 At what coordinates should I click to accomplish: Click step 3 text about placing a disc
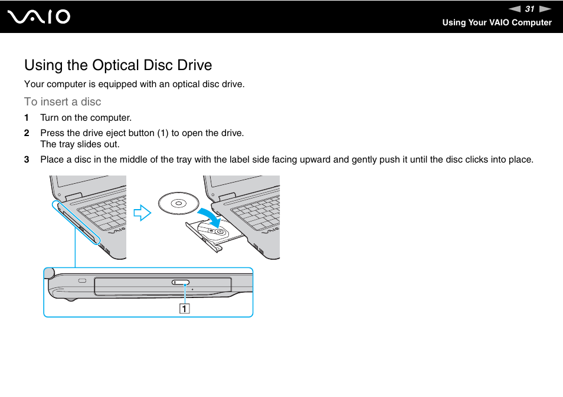pos(287,160)
